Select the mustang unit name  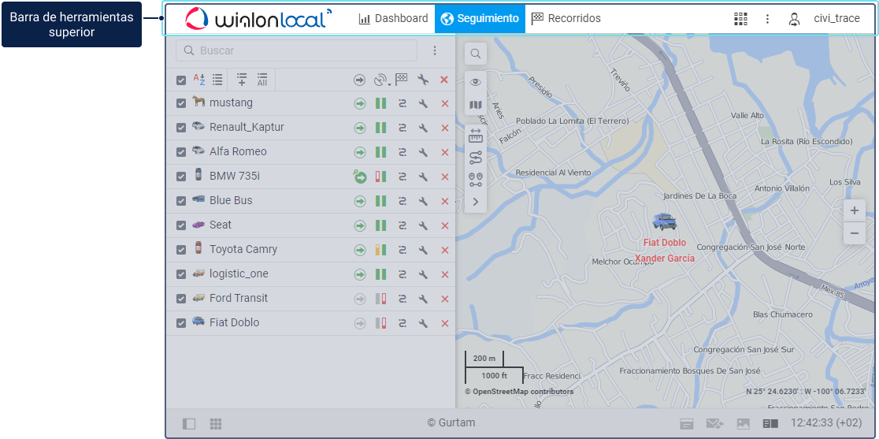pos(231,103)
